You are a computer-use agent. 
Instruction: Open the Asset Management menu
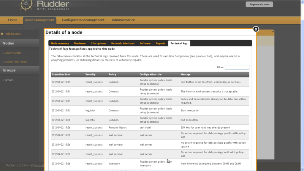[x=40, y=20]
